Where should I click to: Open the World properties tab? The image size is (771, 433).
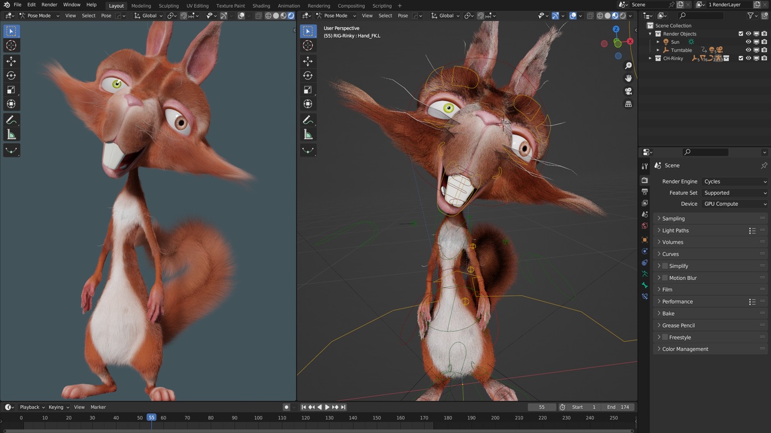[645, 226]
